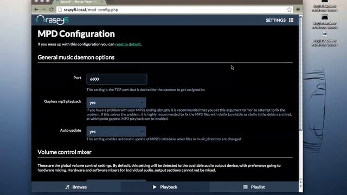Open the Chrome hamburger menu
This screenshot has width=347, height=195.
pos(298,10)
